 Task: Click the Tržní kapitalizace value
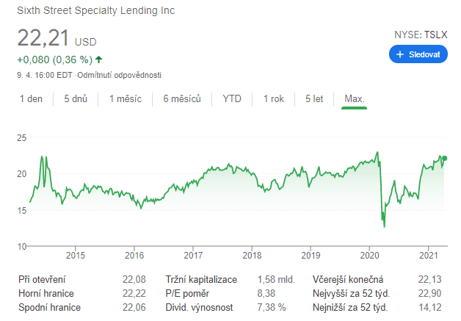click(x=276, y=280)
